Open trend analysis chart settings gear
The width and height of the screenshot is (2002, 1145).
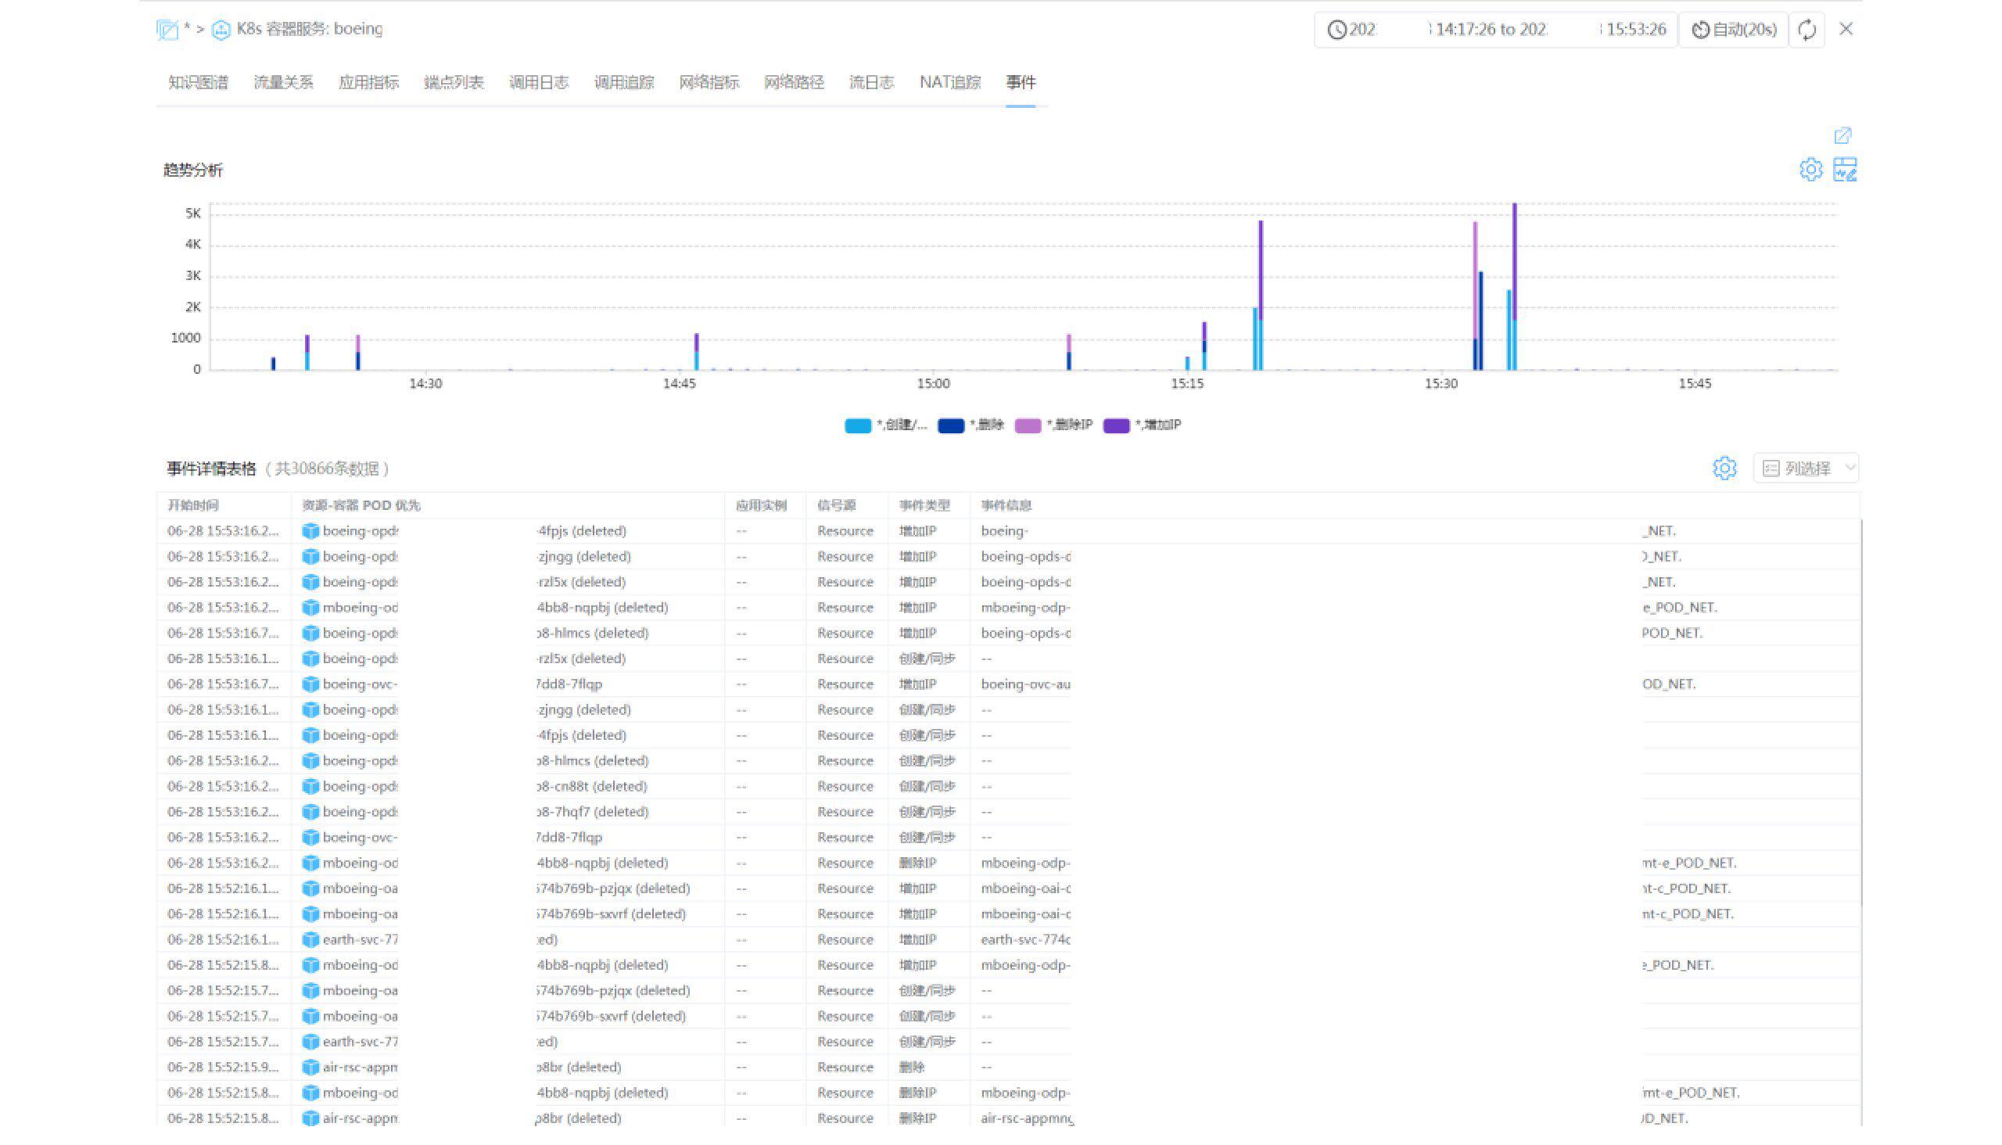pos(1810,170)
